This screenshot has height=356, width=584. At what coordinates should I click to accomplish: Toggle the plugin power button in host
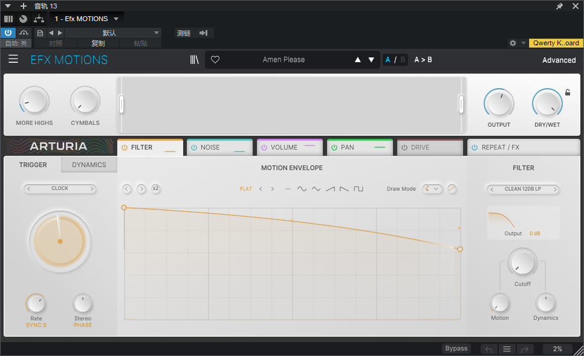click(8, 33)
